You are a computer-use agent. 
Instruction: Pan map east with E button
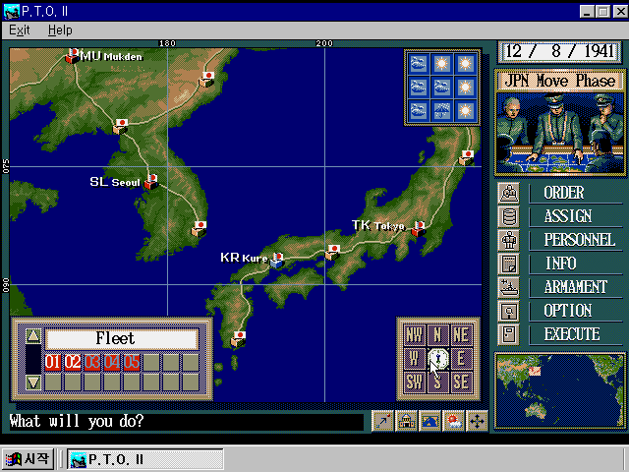point(461,359)
